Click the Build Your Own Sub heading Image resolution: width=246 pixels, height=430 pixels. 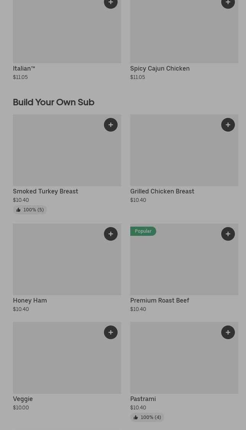[x=53, y=102]
